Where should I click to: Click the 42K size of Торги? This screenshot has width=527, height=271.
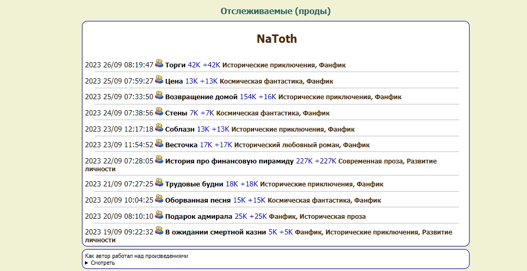click(194, 65)
